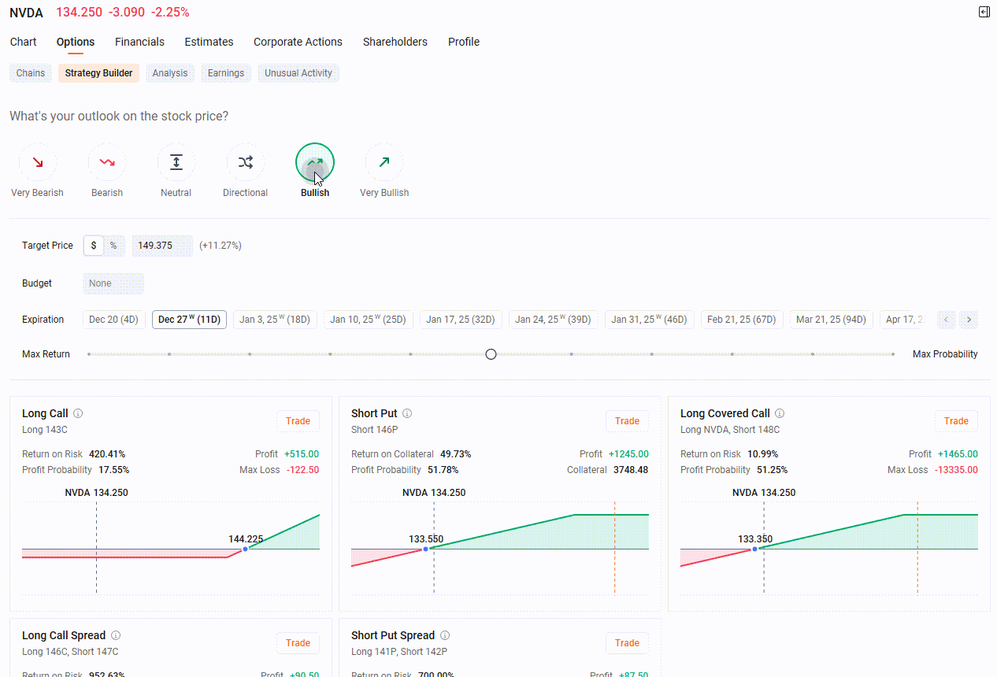This screenshot has height=677, width=997.
Task: Collapse the panel using top-right sidebar icon
Action: [x=984, y=12]
